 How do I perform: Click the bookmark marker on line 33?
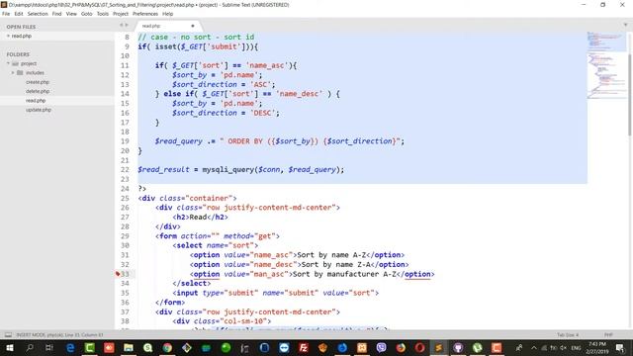pyautogui.click(x=118, y=274)
